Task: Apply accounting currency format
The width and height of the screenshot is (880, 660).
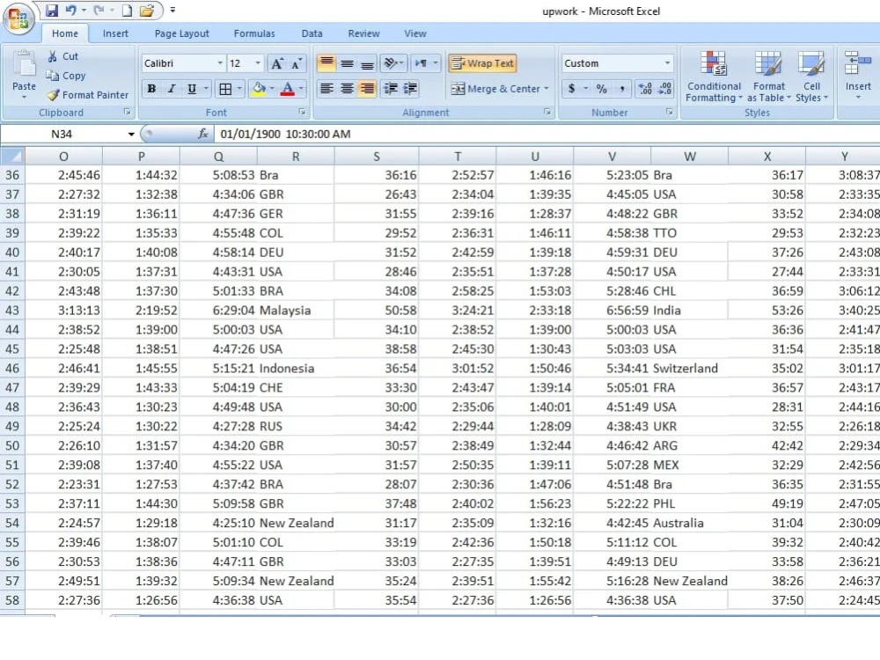Action: click(571, 89)
